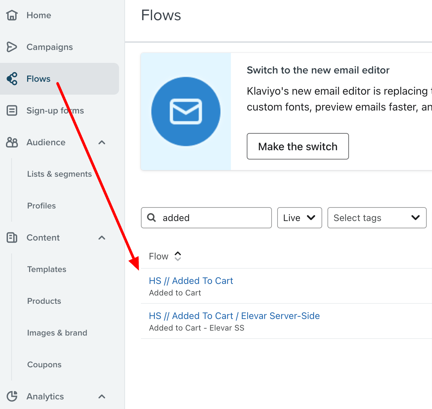Collapse the Analytics section chevron
432x409 pixels.
click(102, 396)
